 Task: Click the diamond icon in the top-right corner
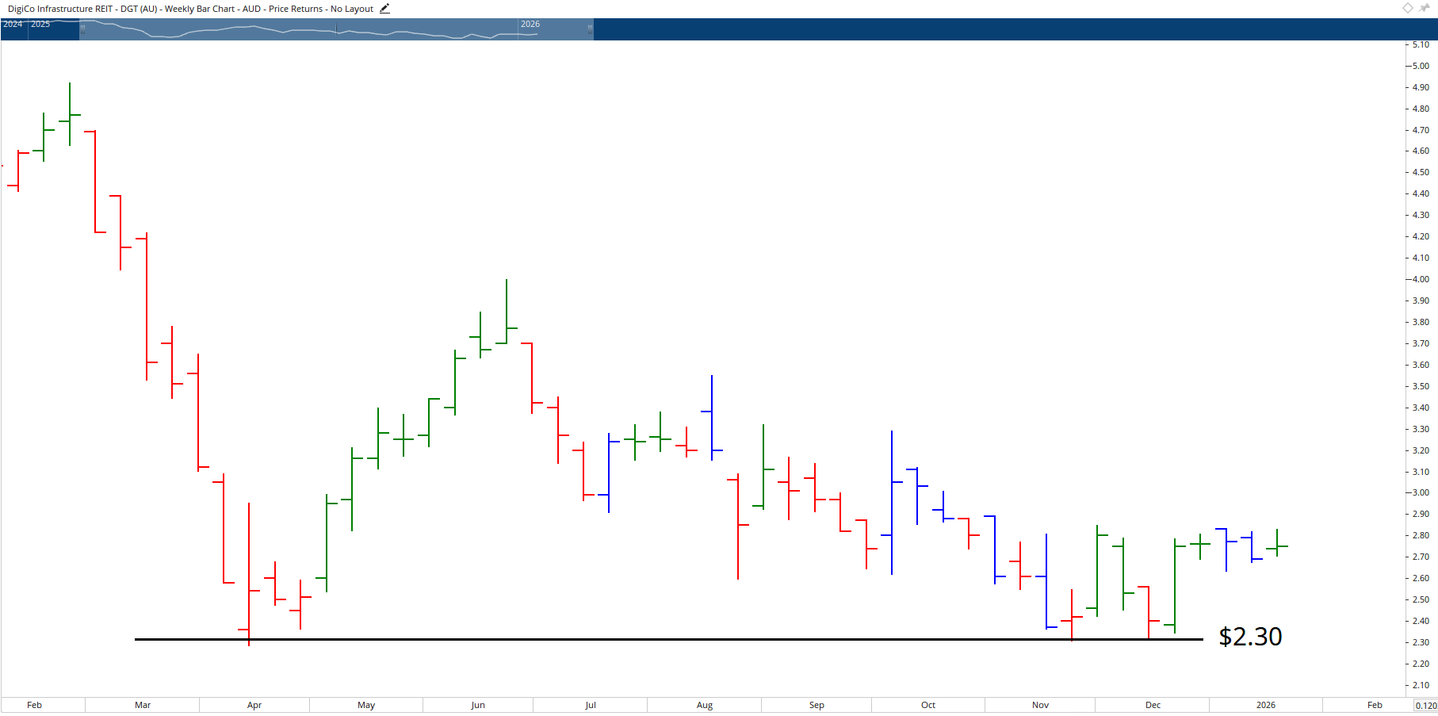coord(1407,8)
